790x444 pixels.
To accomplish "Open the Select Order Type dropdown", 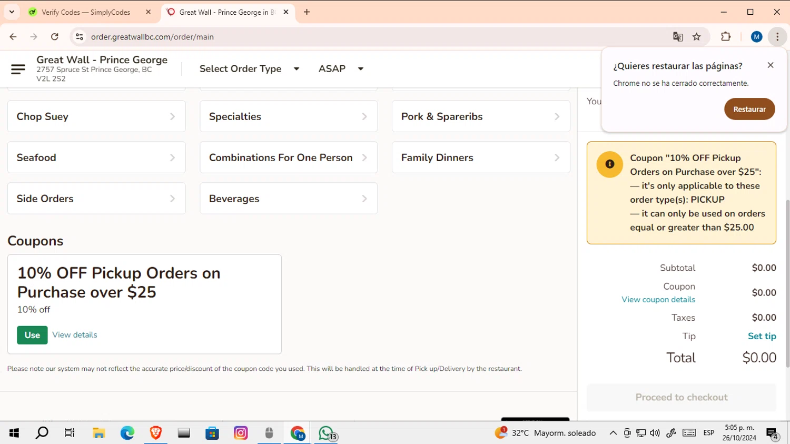I will click(x=249, y=69).
